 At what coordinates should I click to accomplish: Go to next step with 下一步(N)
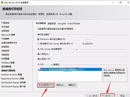tap(107, 95)
